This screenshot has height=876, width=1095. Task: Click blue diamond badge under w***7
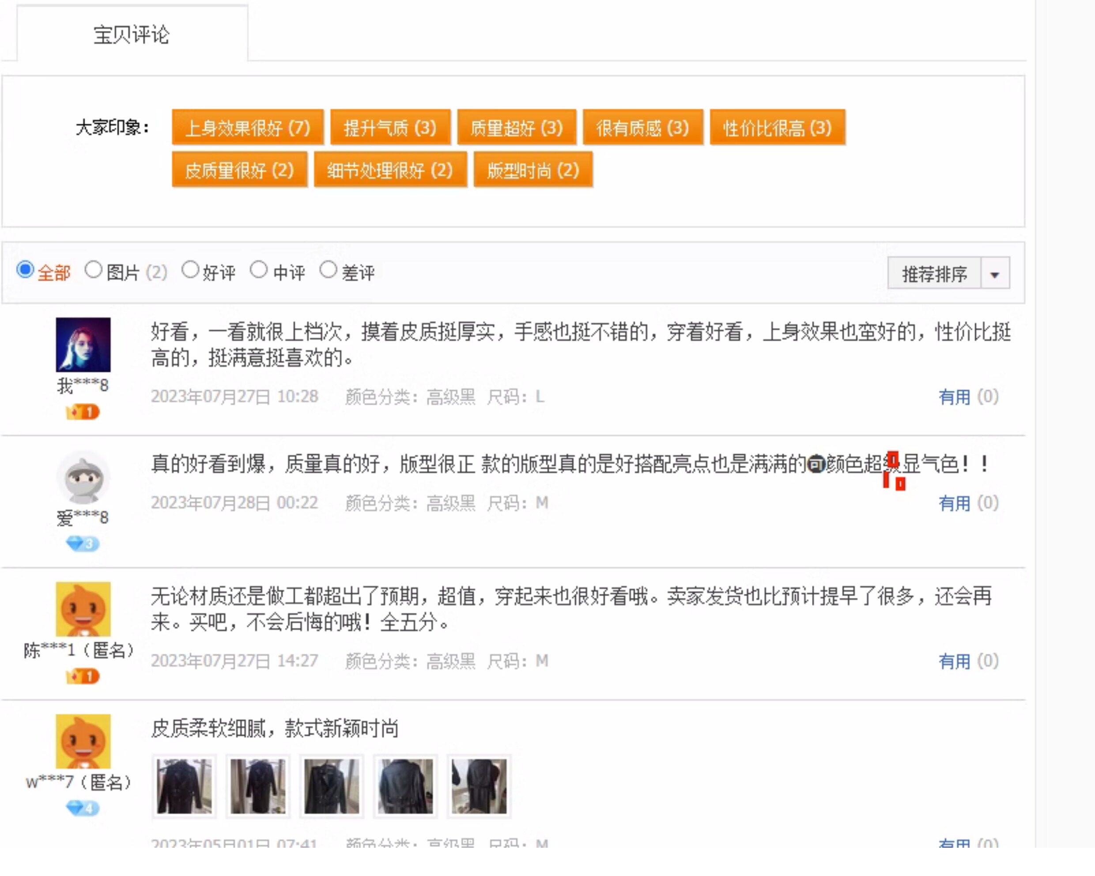[83, 808]
